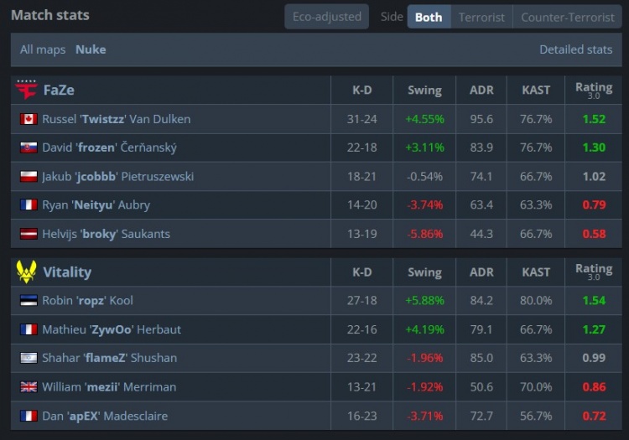Open the Detailed stats link
The height and width of the screenshot is (440, 629).
(x=575, y=49)
